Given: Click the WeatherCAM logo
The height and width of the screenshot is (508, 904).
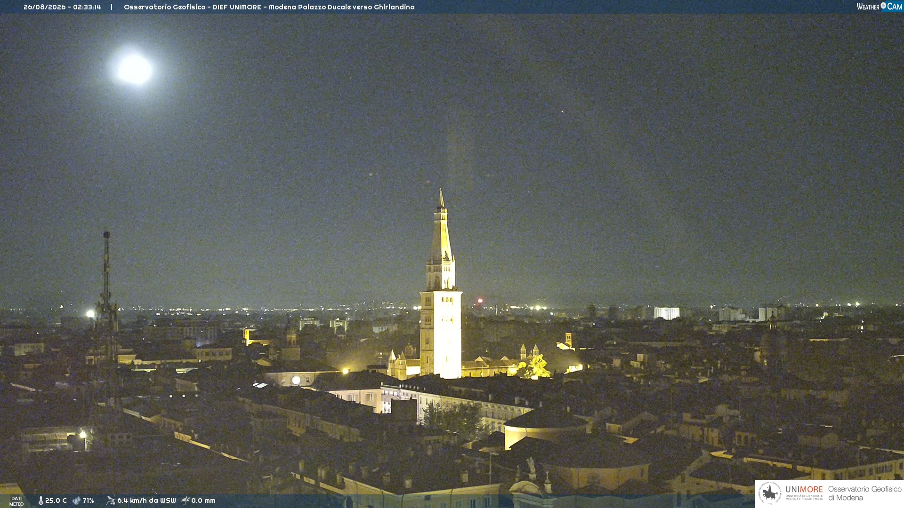Looking at the screenshot, I should (x=880, y=7).
